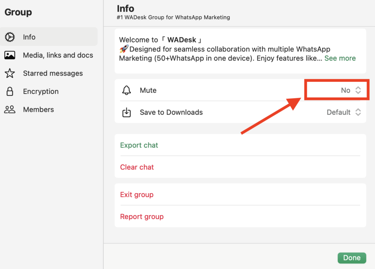Viewport: 375px width, 269px height.
Task: Expand description with See more link
Action: [340, 58]
